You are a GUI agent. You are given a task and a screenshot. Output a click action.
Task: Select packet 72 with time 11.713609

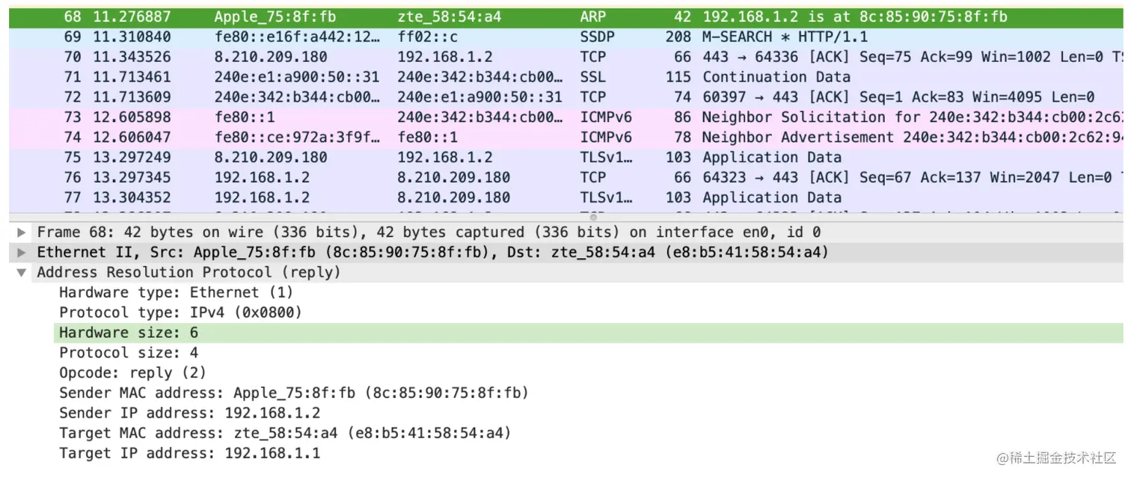tap(566, 97)
